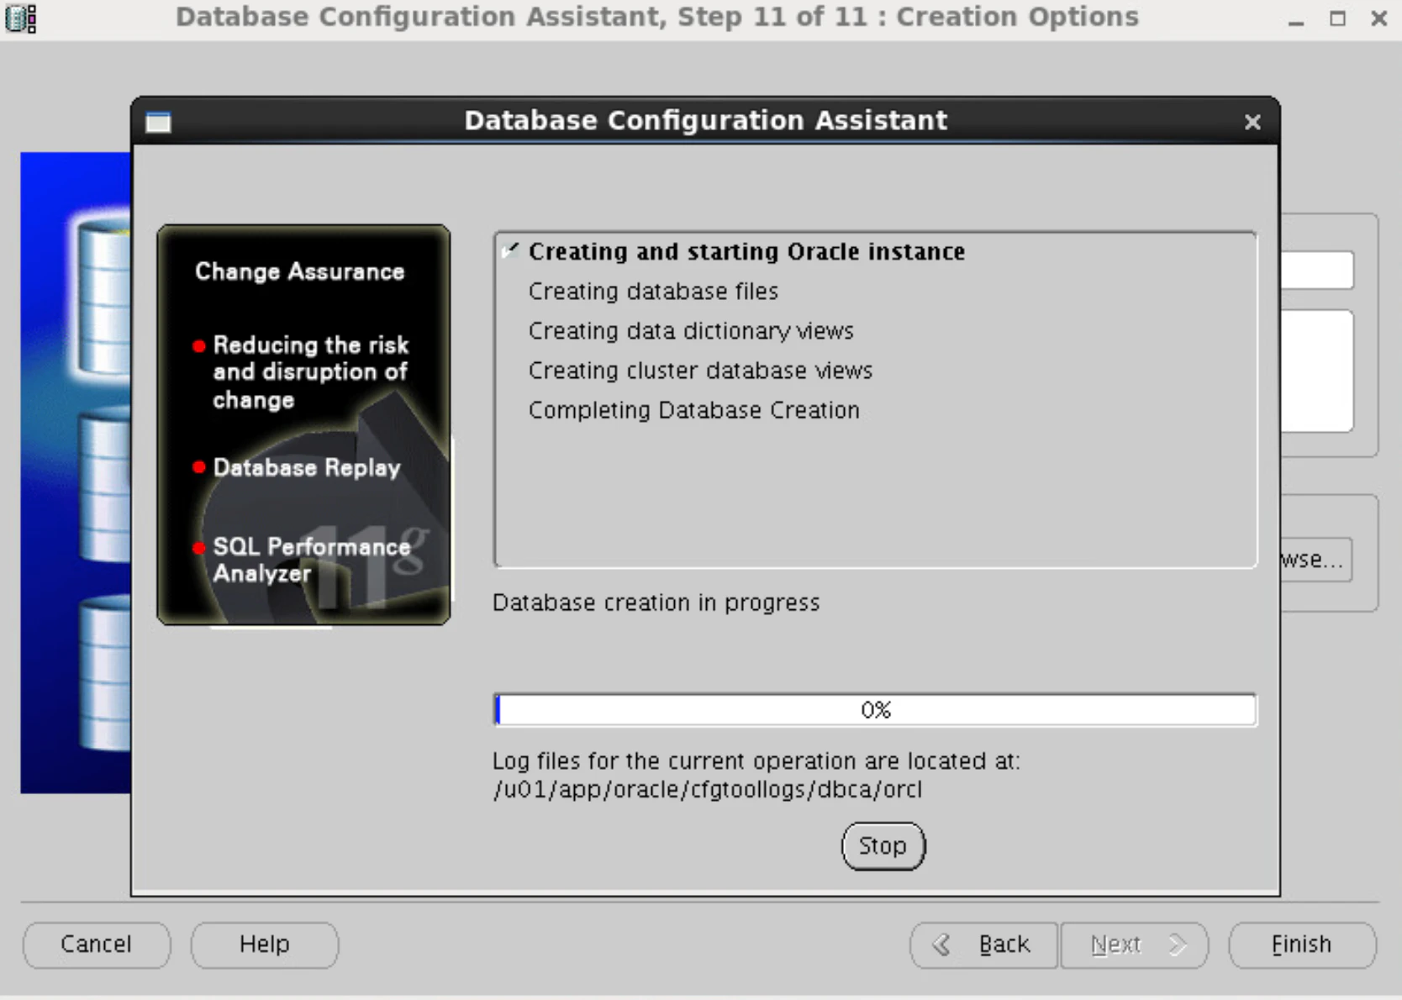Click the 'Database Replay' bullet text

[x=307, y=468]
